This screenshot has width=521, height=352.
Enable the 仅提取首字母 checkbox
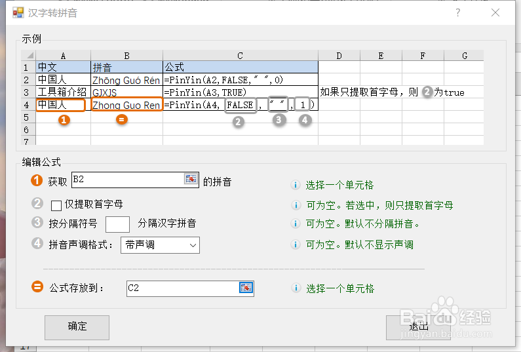click(56, 205)
